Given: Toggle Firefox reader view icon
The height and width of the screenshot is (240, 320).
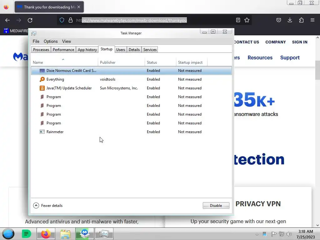Looking at the screenshot, I should click(x=238, y=20).
